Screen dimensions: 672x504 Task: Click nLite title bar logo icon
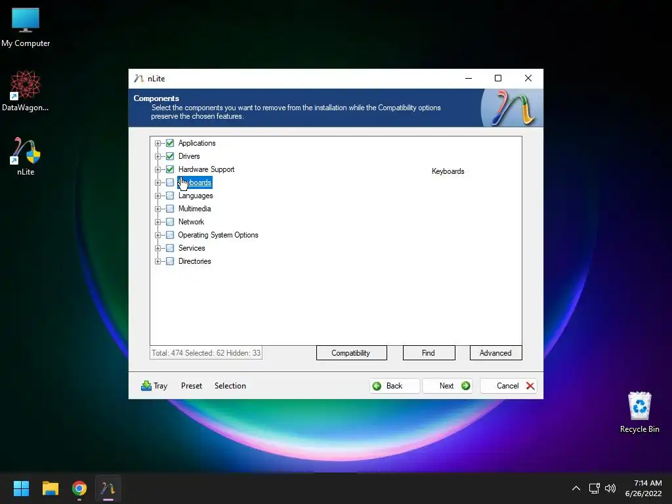[138, 79]
